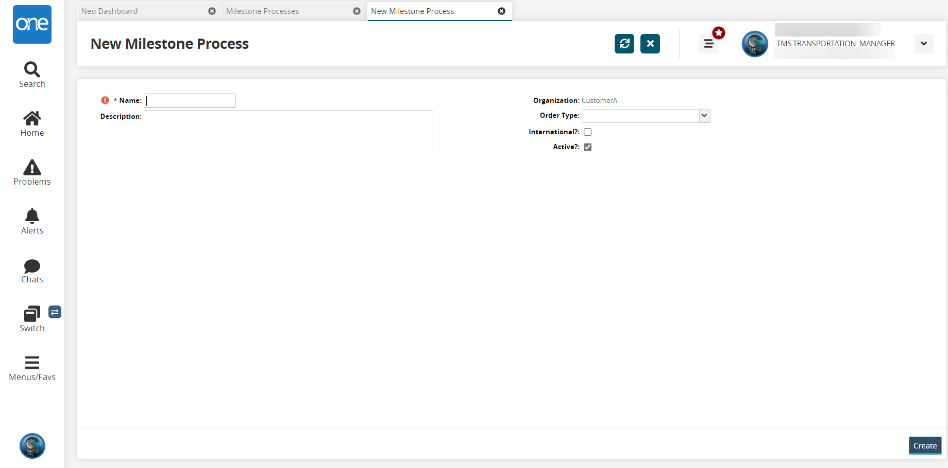The image size is (948, 468).
Task: Click the Create button
Action: [x=925, y=446]
